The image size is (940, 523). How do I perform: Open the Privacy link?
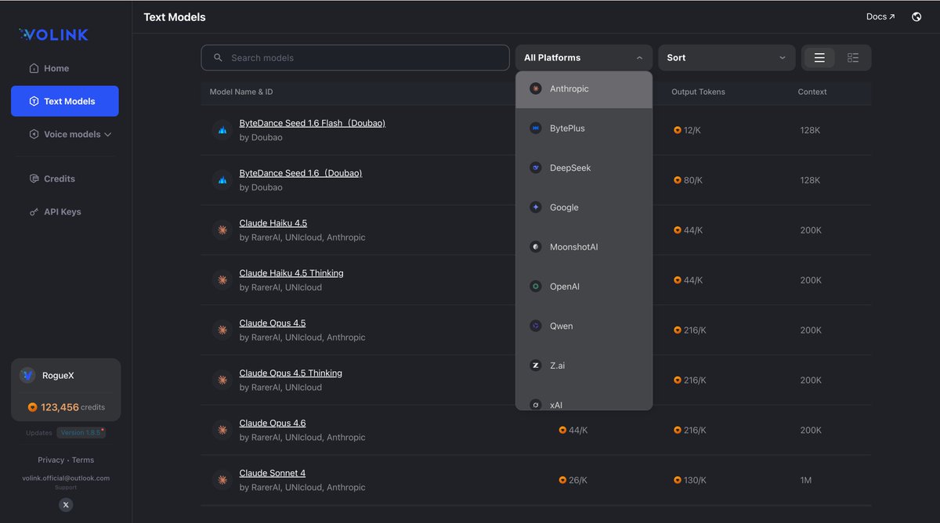click(51, 460)
